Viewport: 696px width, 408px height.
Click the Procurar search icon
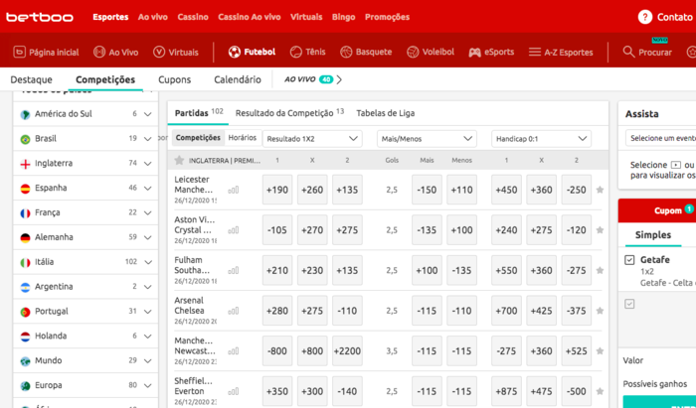tap(629, 52)
